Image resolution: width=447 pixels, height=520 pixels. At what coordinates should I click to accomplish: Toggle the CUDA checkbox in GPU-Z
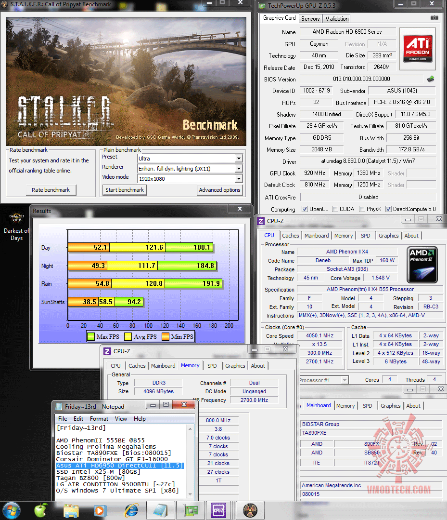[x=335, y=209]
